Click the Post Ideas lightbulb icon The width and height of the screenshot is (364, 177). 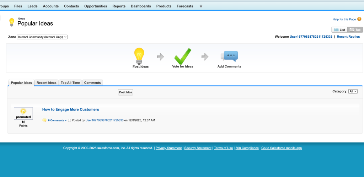pyautogui.click(x=139, y=56)
